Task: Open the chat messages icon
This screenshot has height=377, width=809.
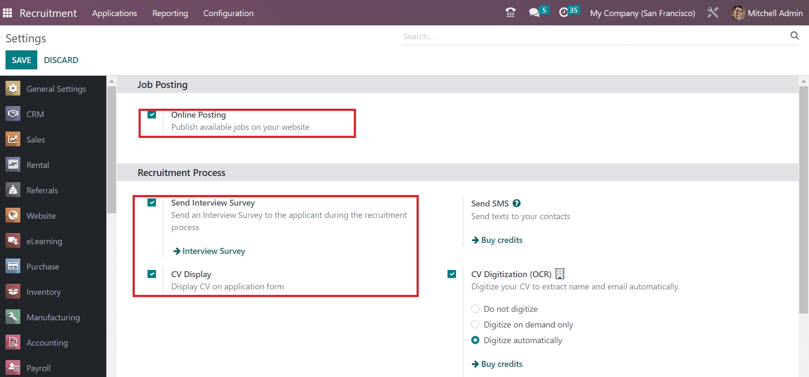Action: coord(534,13)
